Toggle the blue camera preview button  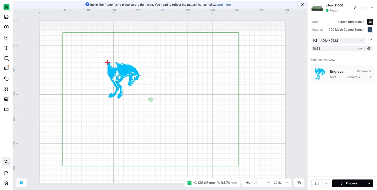(x=21, y=183)
